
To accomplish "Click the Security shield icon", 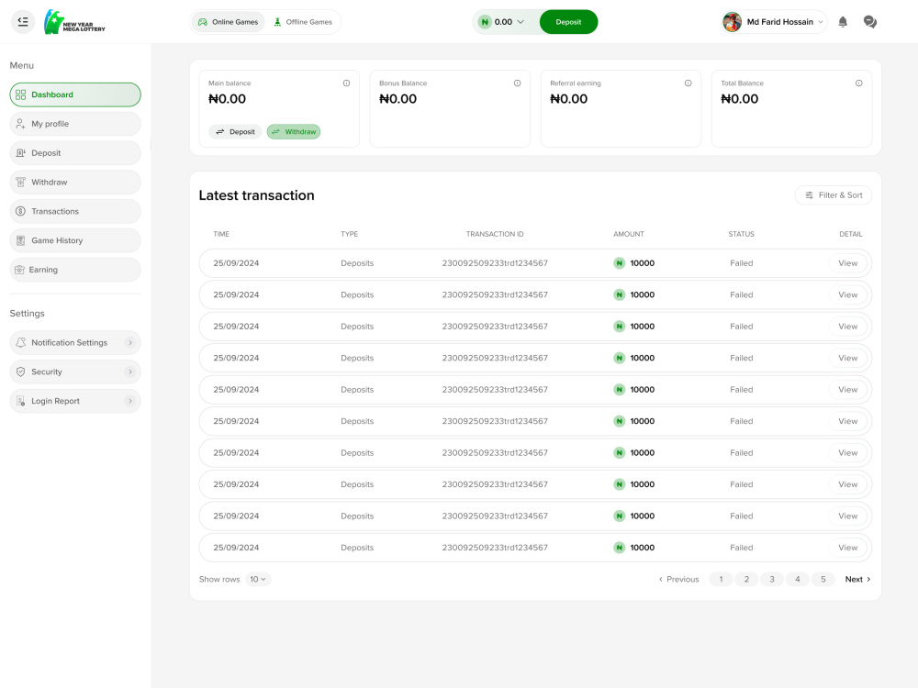I will [20, 372].
